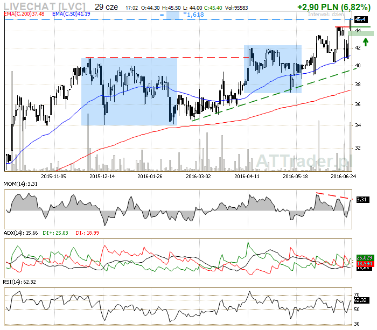The height and width of the screenshot is (330, 377).
Task: Click date axis label 2016-03-02
Action: (198, 177)
